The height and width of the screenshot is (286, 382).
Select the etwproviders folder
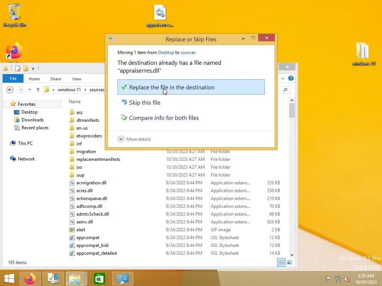[x=89, y=136]
